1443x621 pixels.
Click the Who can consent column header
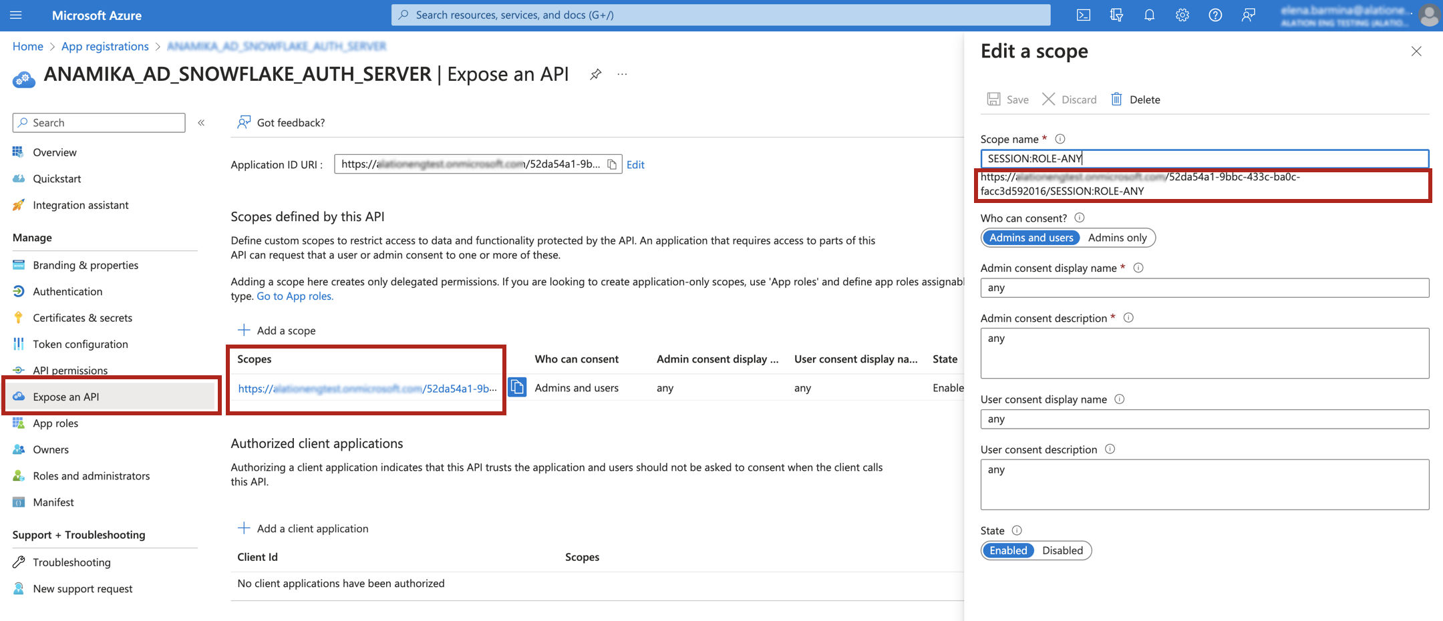coord(577,359)
